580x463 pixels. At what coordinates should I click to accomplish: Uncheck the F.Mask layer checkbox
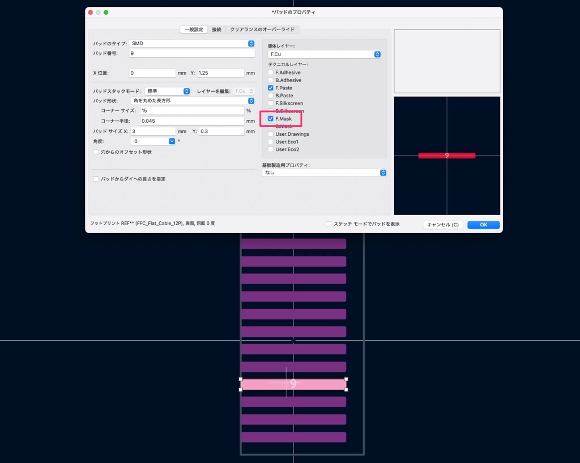pos(271,119)
